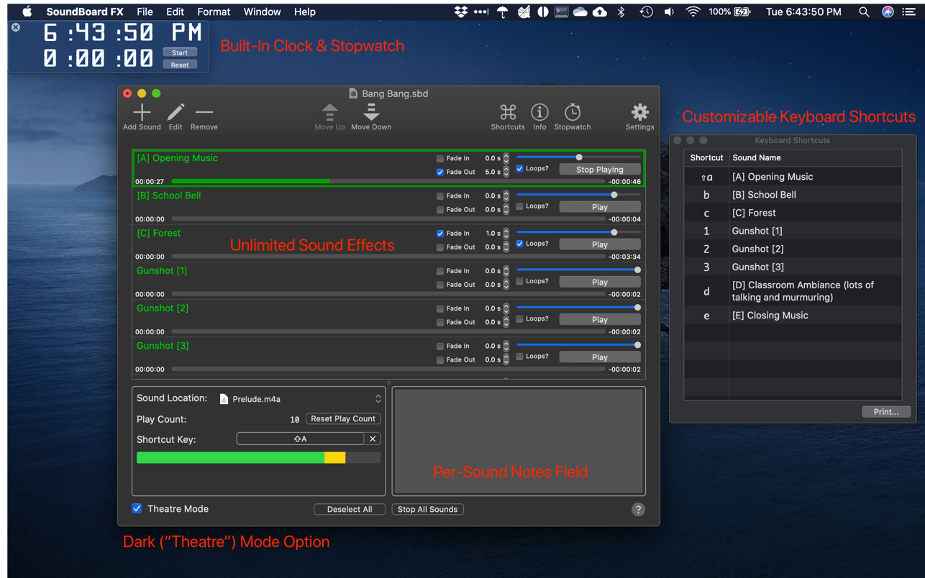925x578 pixels.
Task: Enable Loops for School Bell
Action: tap(520, 206)
